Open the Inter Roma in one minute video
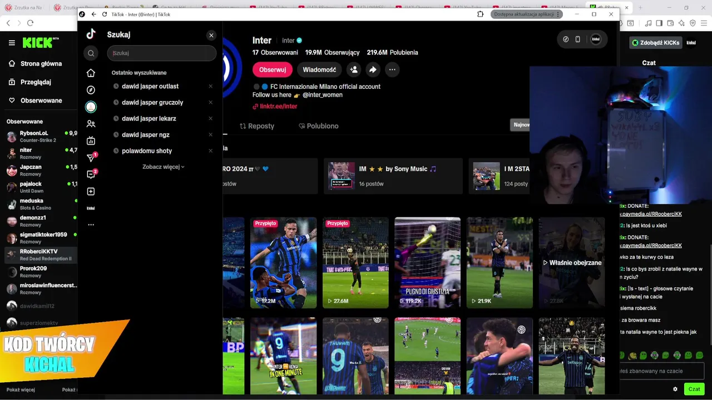This screenshot has height=400, width=712. click(x=283, y=356)
